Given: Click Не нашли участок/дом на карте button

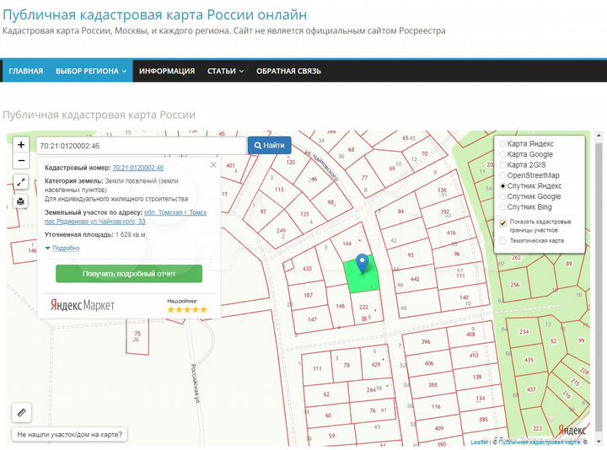Looking at the screenshot, I should pyautogui.click(x=70, y=435).
